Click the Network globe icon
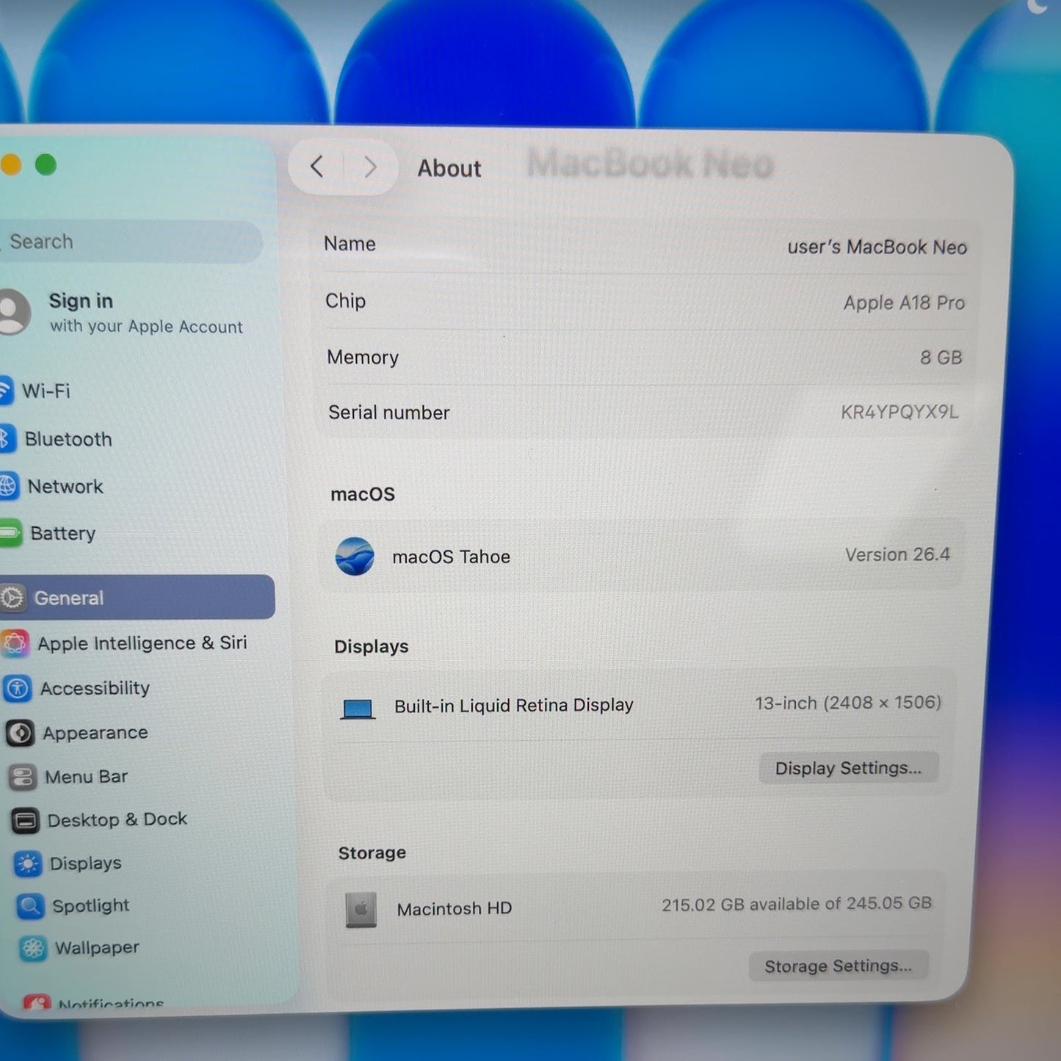Viewport: 1061px width, 1061px height. point(8,486)
